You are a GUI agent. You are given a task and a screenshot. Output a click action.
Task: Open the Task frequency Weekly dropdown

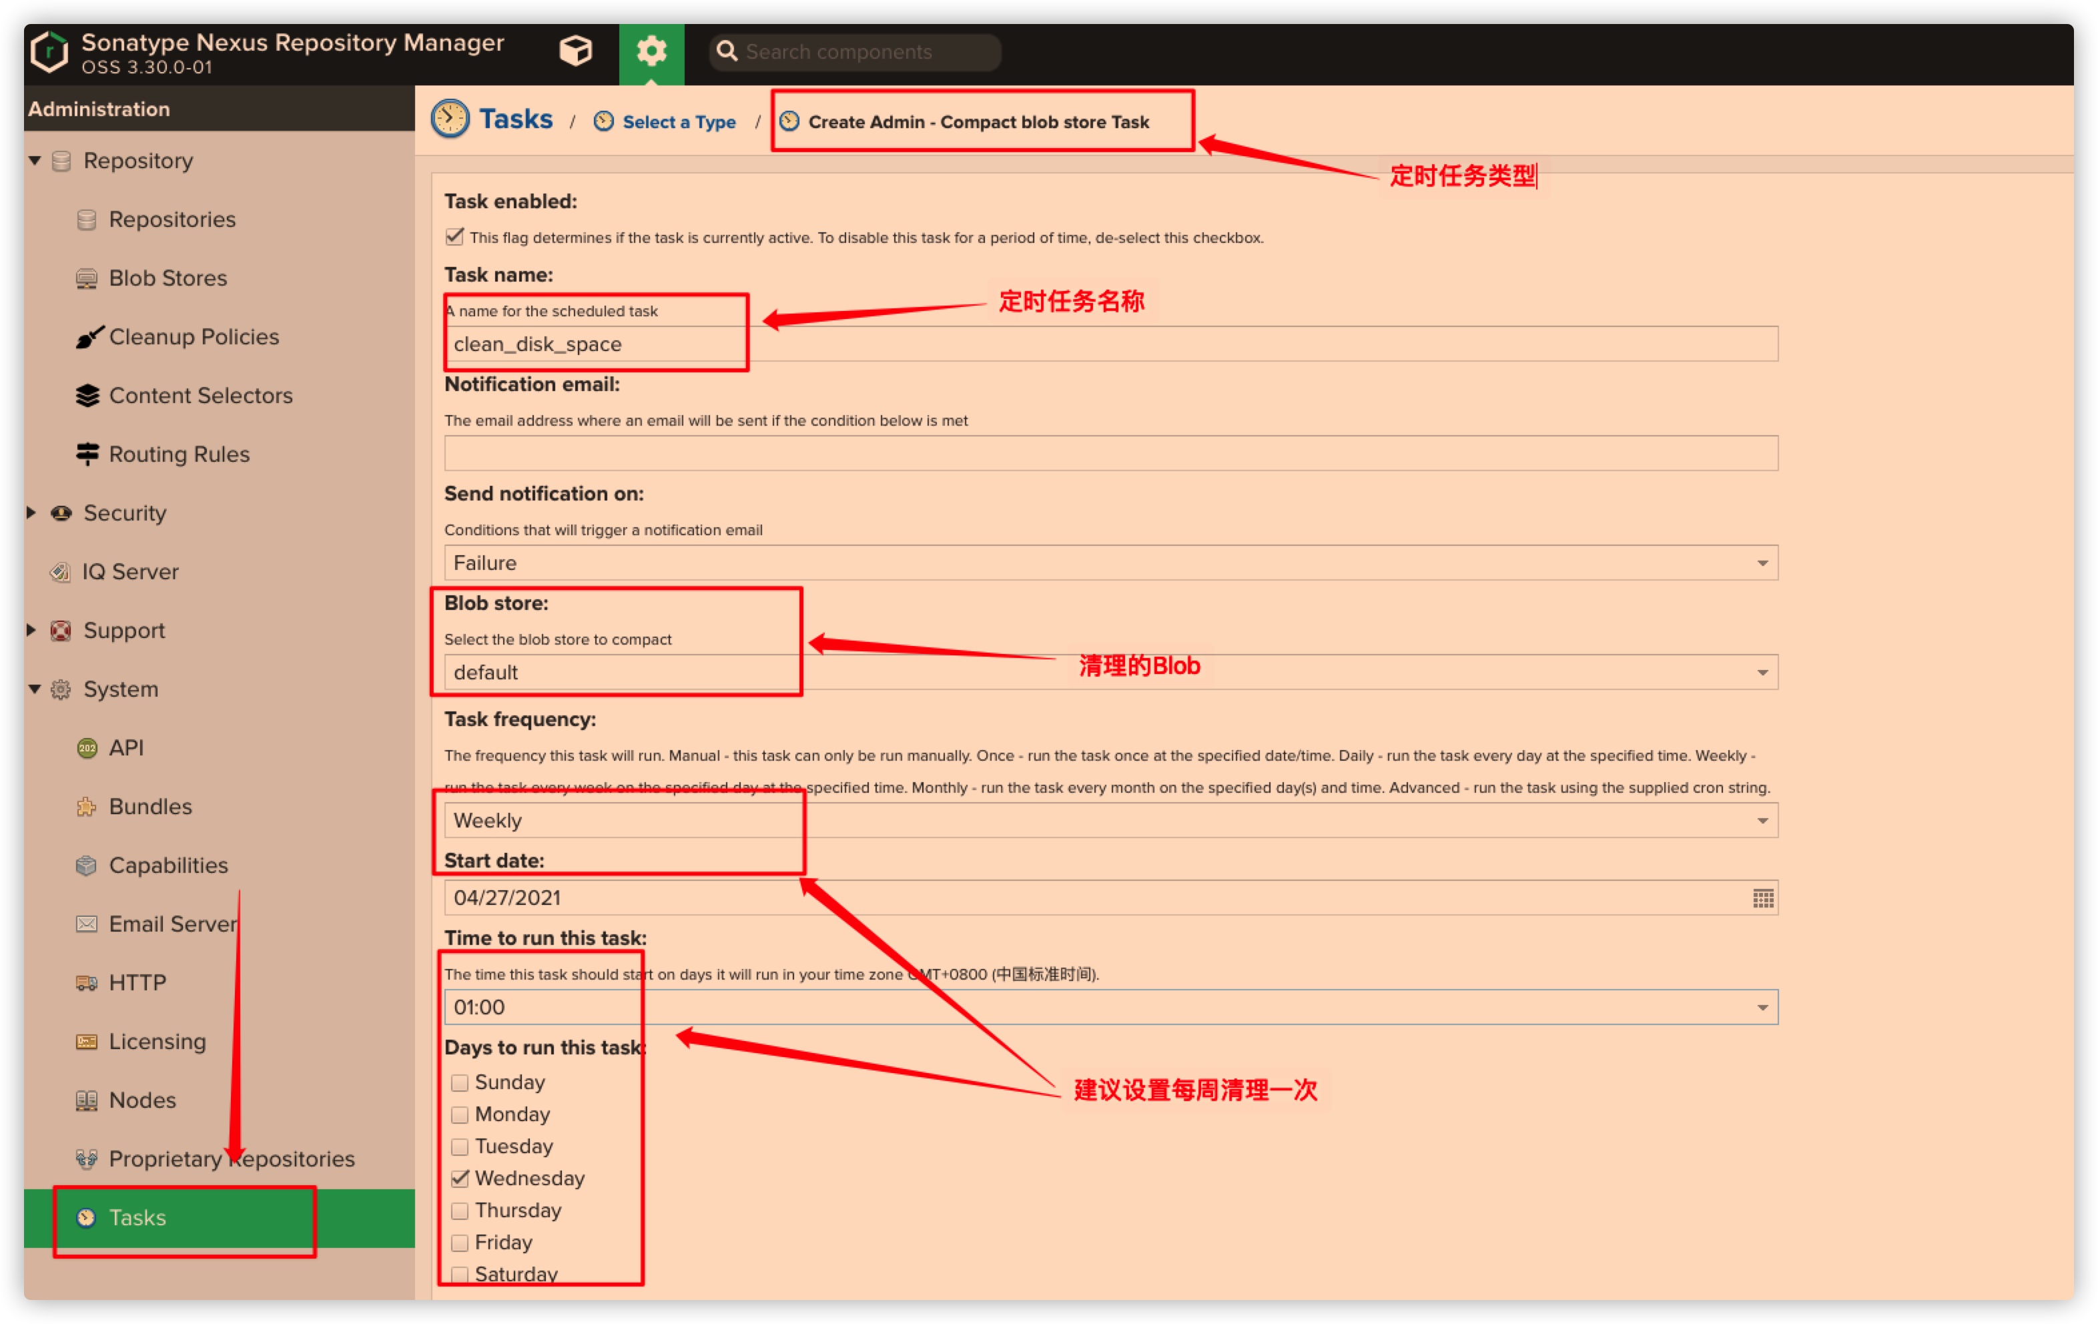pos(1762,821)
